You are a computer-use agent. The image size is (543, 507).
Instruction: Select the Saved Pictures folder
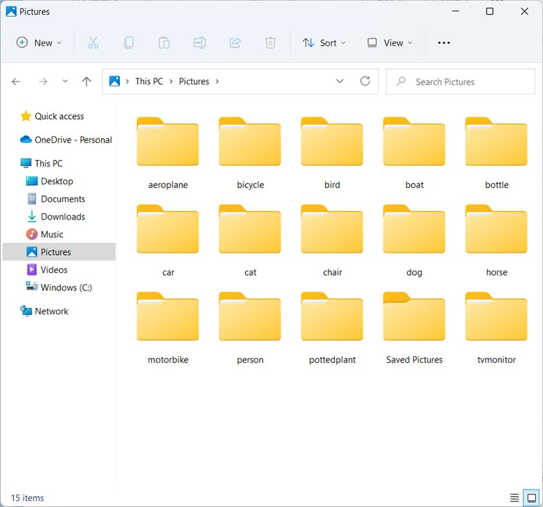pyautogui.click(x=414, y=328)
